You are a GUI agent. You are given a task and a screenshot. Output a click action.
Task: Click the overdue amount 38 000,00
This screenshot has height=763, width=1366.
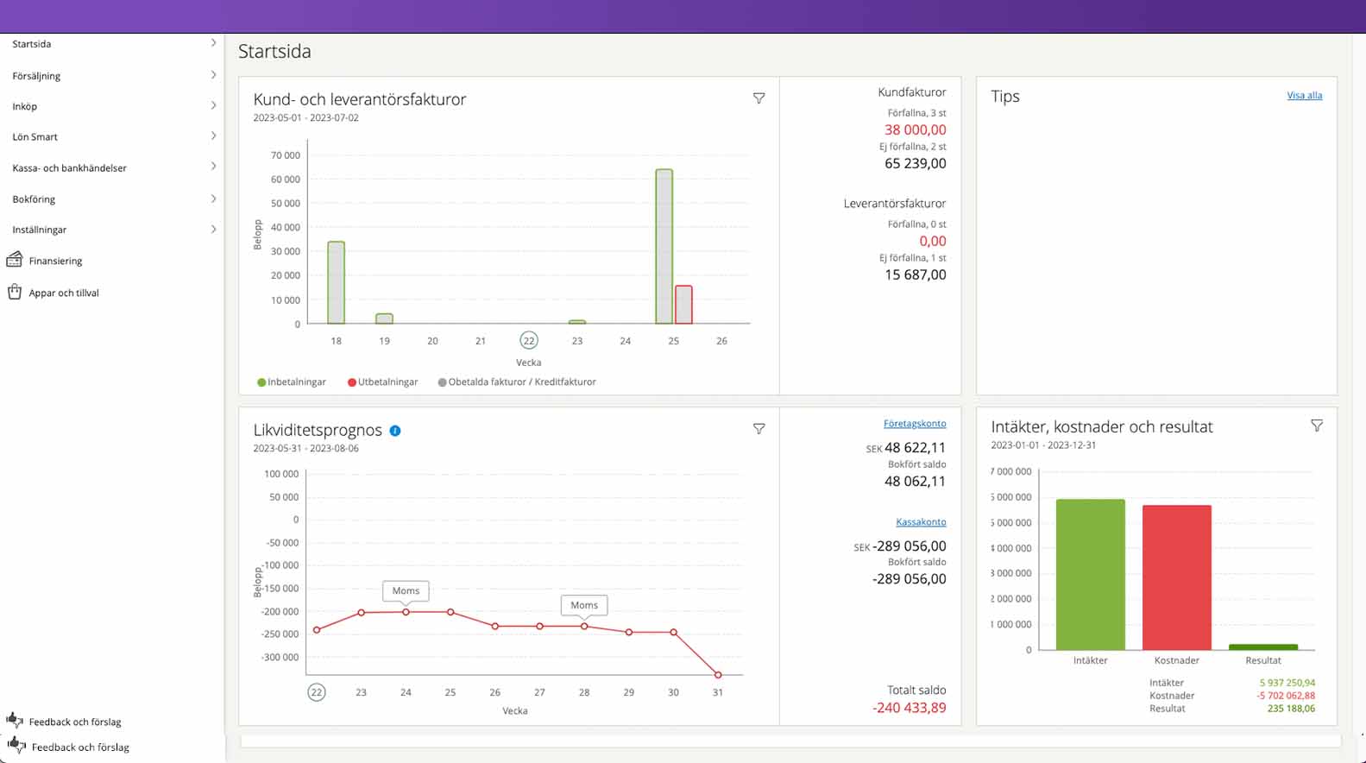tap(915, 129)
